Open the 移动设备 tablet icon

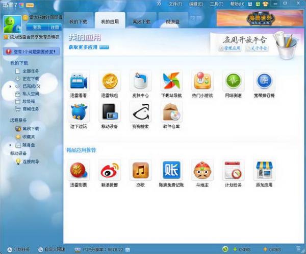(110, 112)
